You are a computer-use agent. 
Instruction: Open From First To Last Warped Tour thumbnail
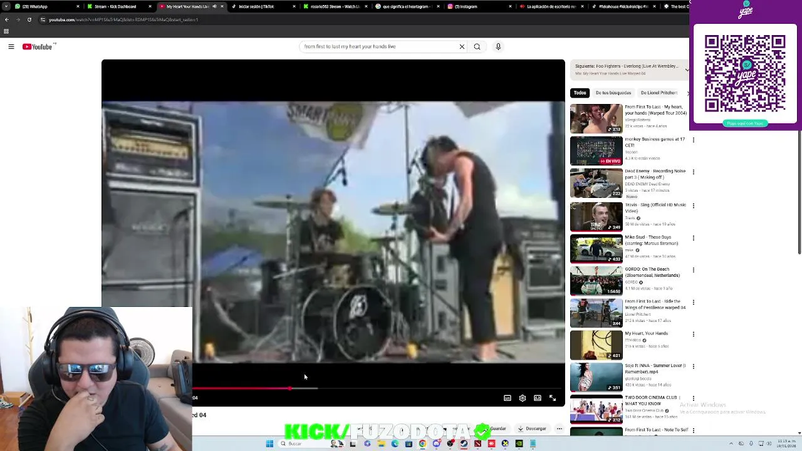click(x=596, y=118)
